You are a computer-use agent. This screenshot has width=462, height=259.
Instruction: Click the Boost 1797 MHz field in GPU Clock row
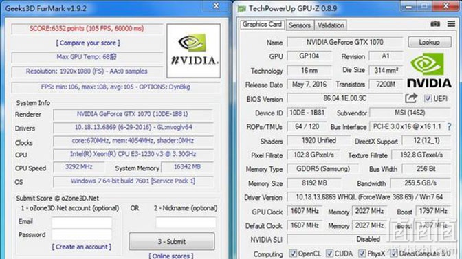click(x=433, y=211)
